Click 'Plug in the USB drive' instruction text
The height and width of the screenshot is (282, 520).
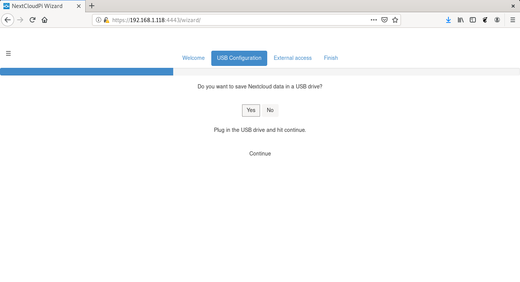(x=260, y=130)
